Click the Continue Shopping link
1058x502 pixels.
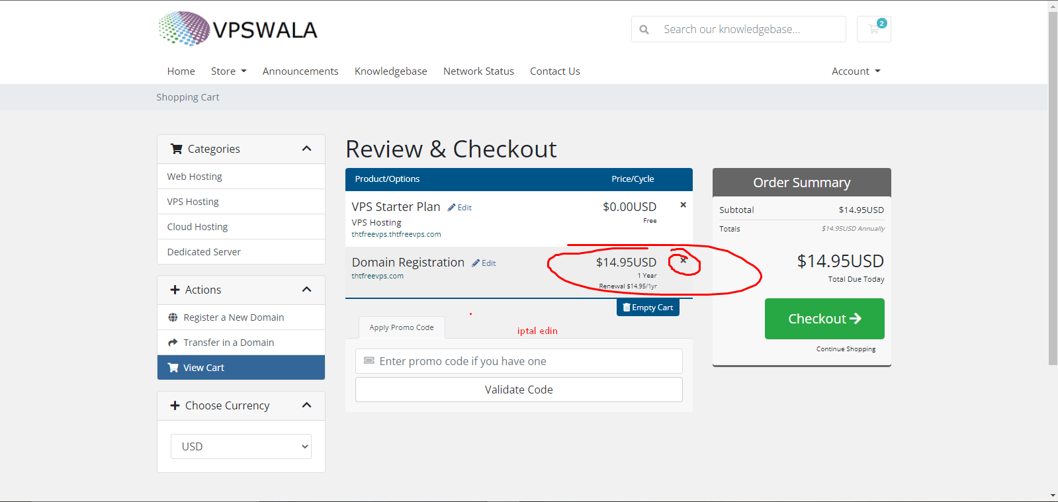coord(846,349)
